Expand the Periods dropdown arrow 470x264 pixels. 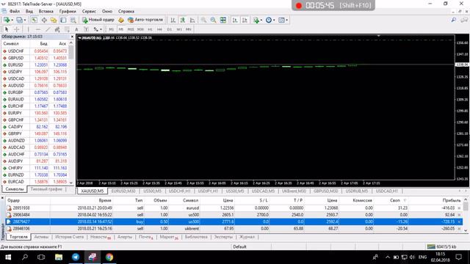point(274,20)
